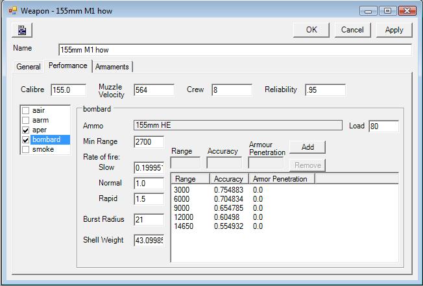The height and width of the screenshot is (286, 423).
Task: Click the document icon toolbar button
Action: click(22, 30)
